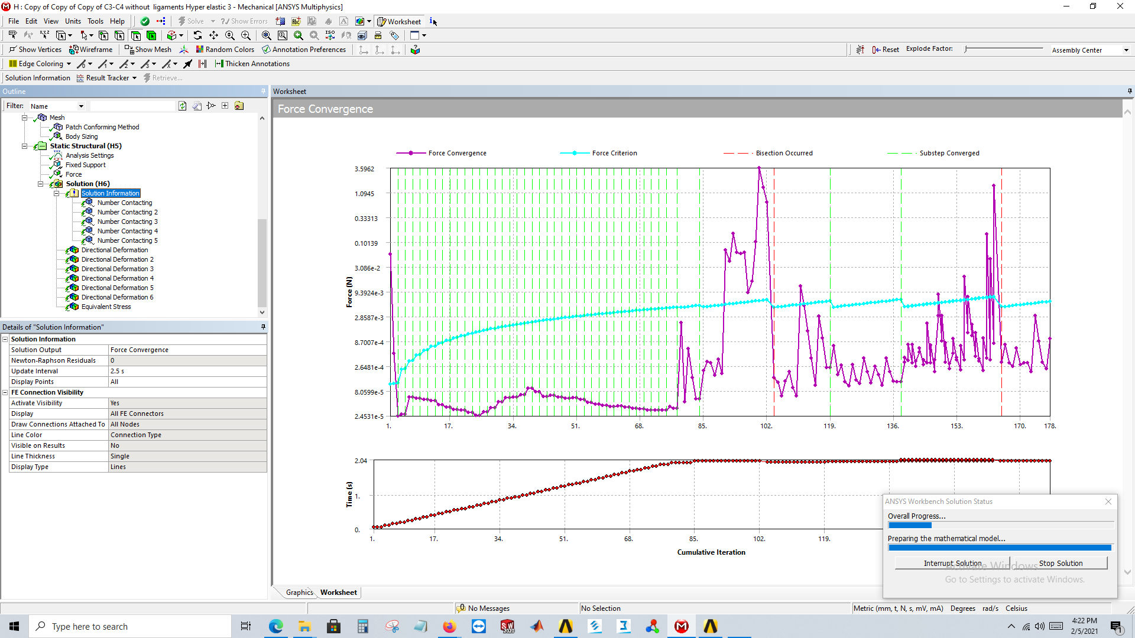This screenshot has width=1135, height=638.
Task: Click the Interrupt Solution button
Action: pos(952,564)
